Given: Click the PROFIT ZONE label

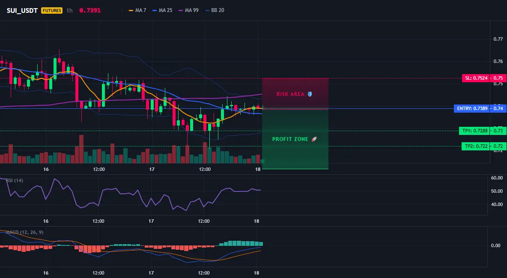Looking at the screenshot, I should click(290, 139).
